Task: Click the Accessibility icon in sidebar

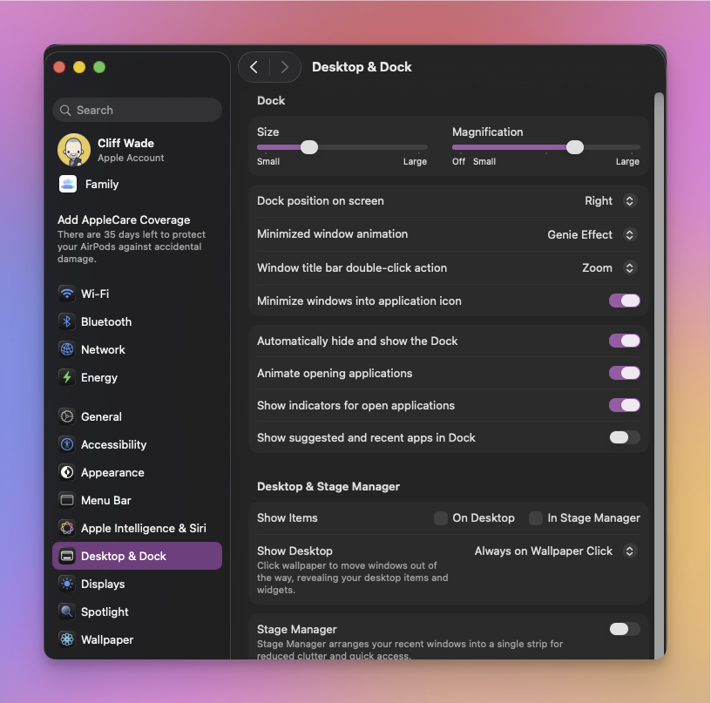Action: 66,444
